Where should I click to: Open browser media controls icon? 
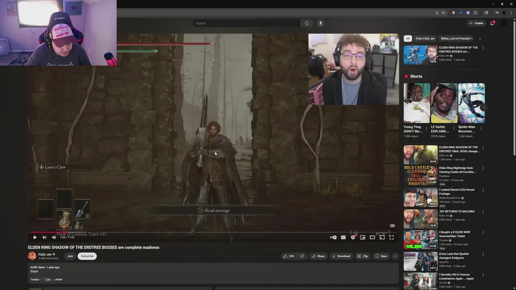tap(497, 13)
